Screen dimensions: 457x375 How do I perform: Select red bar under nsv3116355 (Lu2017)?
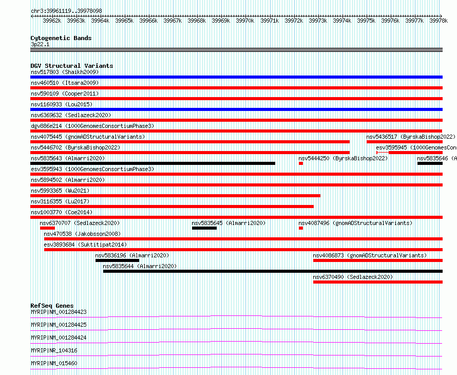(x=172, y=207)
